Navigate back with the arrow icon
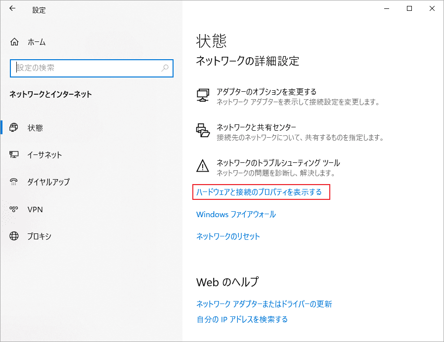The image size is (444, 342). click(x=12, y=8)
